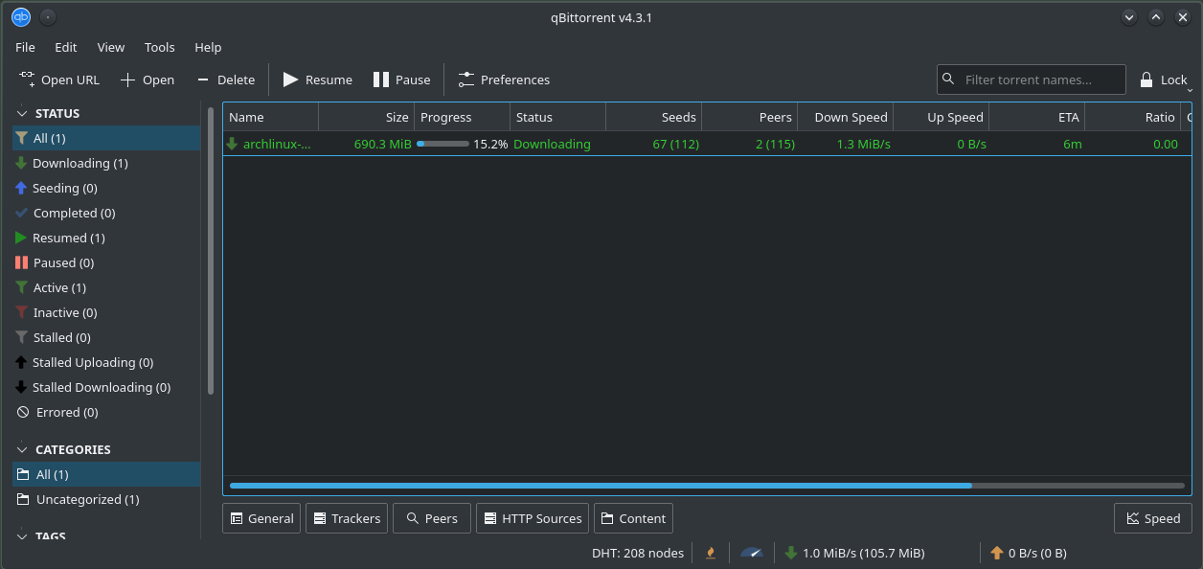Open the Tools menu
1203x569 pixels.
(x=159, y=47)
